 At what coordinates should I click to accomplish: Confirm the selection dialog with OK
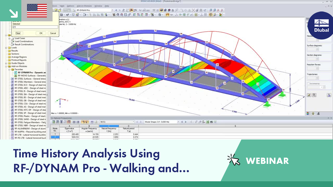[x=41, y=33]
